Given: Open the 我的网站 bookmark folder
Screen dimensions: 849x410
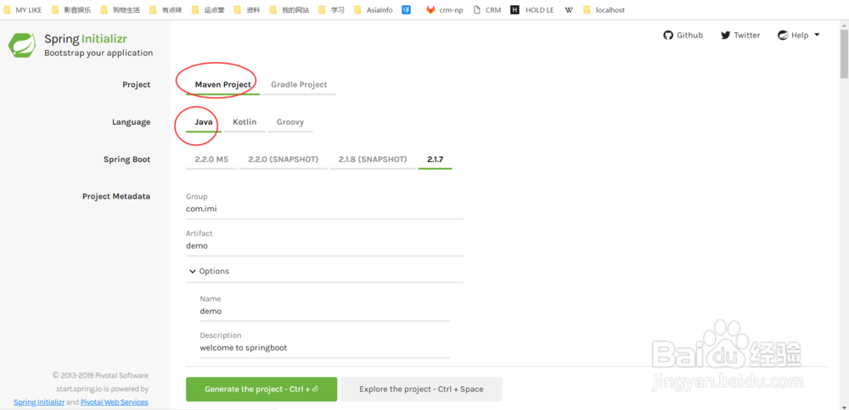Looking at the screenshot, I should 290,9.
